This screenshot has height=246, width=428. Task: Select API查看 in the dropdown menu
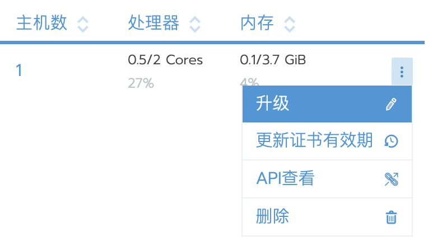(x=327, y=179)
